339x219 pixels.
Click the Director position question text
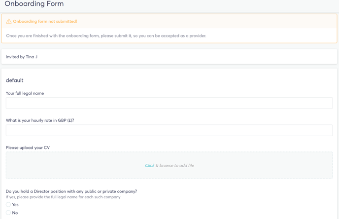(x=71, y=191)
